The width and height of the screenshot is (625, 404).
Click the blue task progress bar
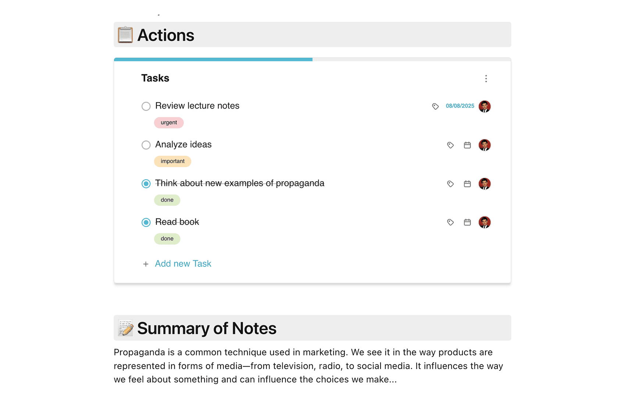coord(213,59)
